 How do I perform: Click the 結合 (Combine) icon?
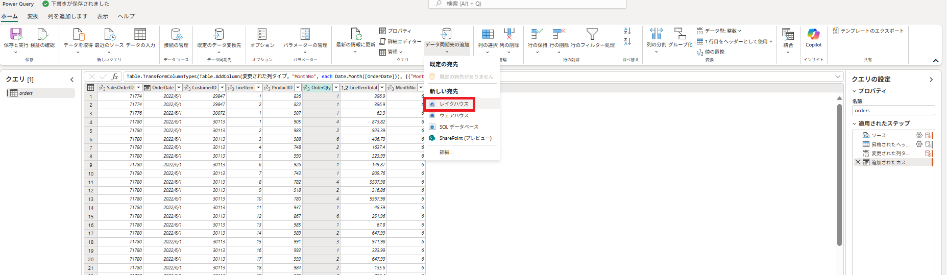click(x=788, y=34)
